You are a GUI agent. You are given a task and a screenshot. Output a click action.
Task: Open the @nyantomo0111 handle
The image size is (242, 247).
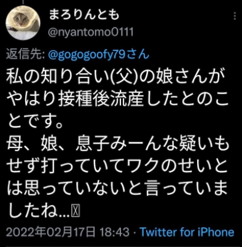[x=90, y=32]
